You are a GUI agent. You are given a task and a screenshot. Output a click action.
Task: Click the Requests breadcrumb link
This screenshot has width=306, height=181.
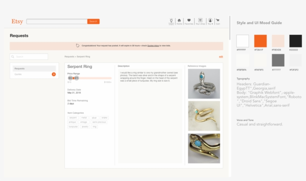click(69, 57)
